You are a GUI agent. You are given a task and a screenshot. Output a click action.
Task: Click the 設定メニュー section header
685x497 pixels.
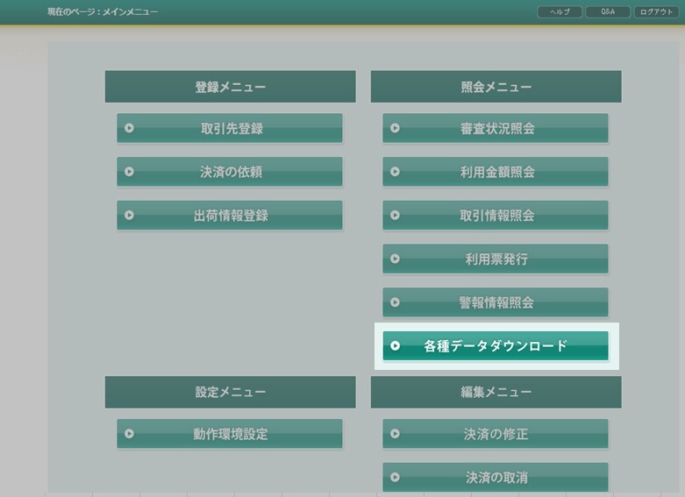(230, 392)
